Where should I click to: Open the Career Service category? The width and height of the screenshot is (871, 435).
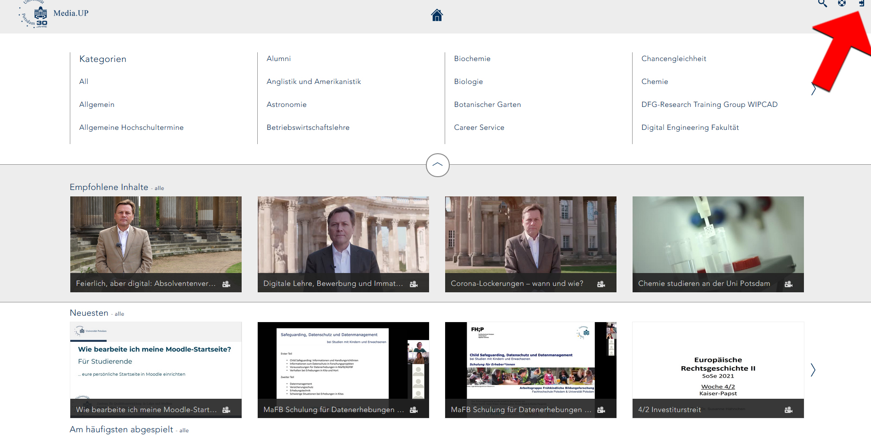[479, 128]
